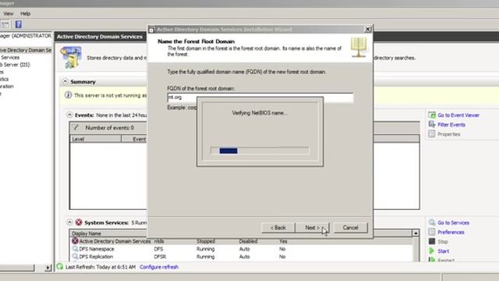Open Preferences link
The image size is (499, 281).
point(451,233)
